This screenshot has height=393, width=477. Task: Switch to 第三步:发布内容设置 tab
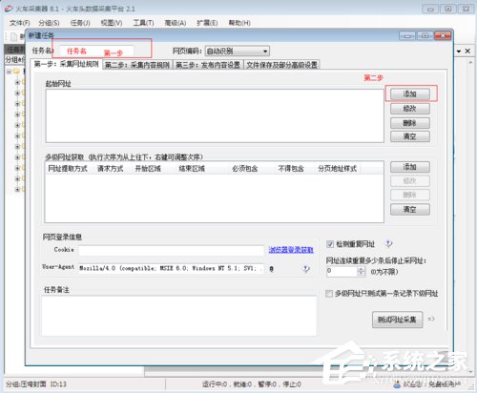pos(208,65)
